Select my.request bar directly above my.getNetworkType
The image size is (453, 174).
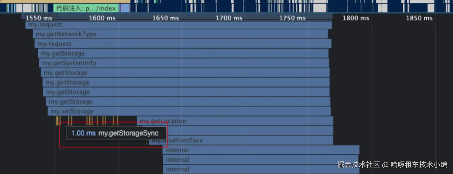179,25
